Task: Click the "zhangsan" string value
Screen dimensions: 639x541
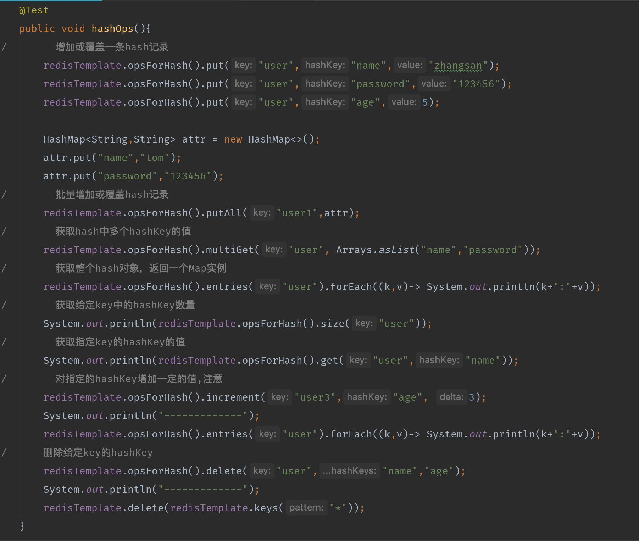Action: click(458, 66)
